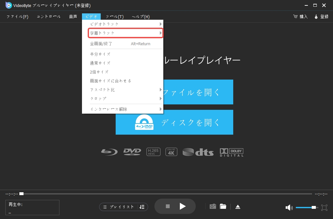
Task: Adjust the volume slider handle
Action: click(314, 207)
